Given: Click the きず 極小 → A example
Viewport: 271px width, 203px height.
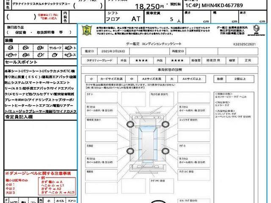Looking at the screenshot, I should point(52,182).
